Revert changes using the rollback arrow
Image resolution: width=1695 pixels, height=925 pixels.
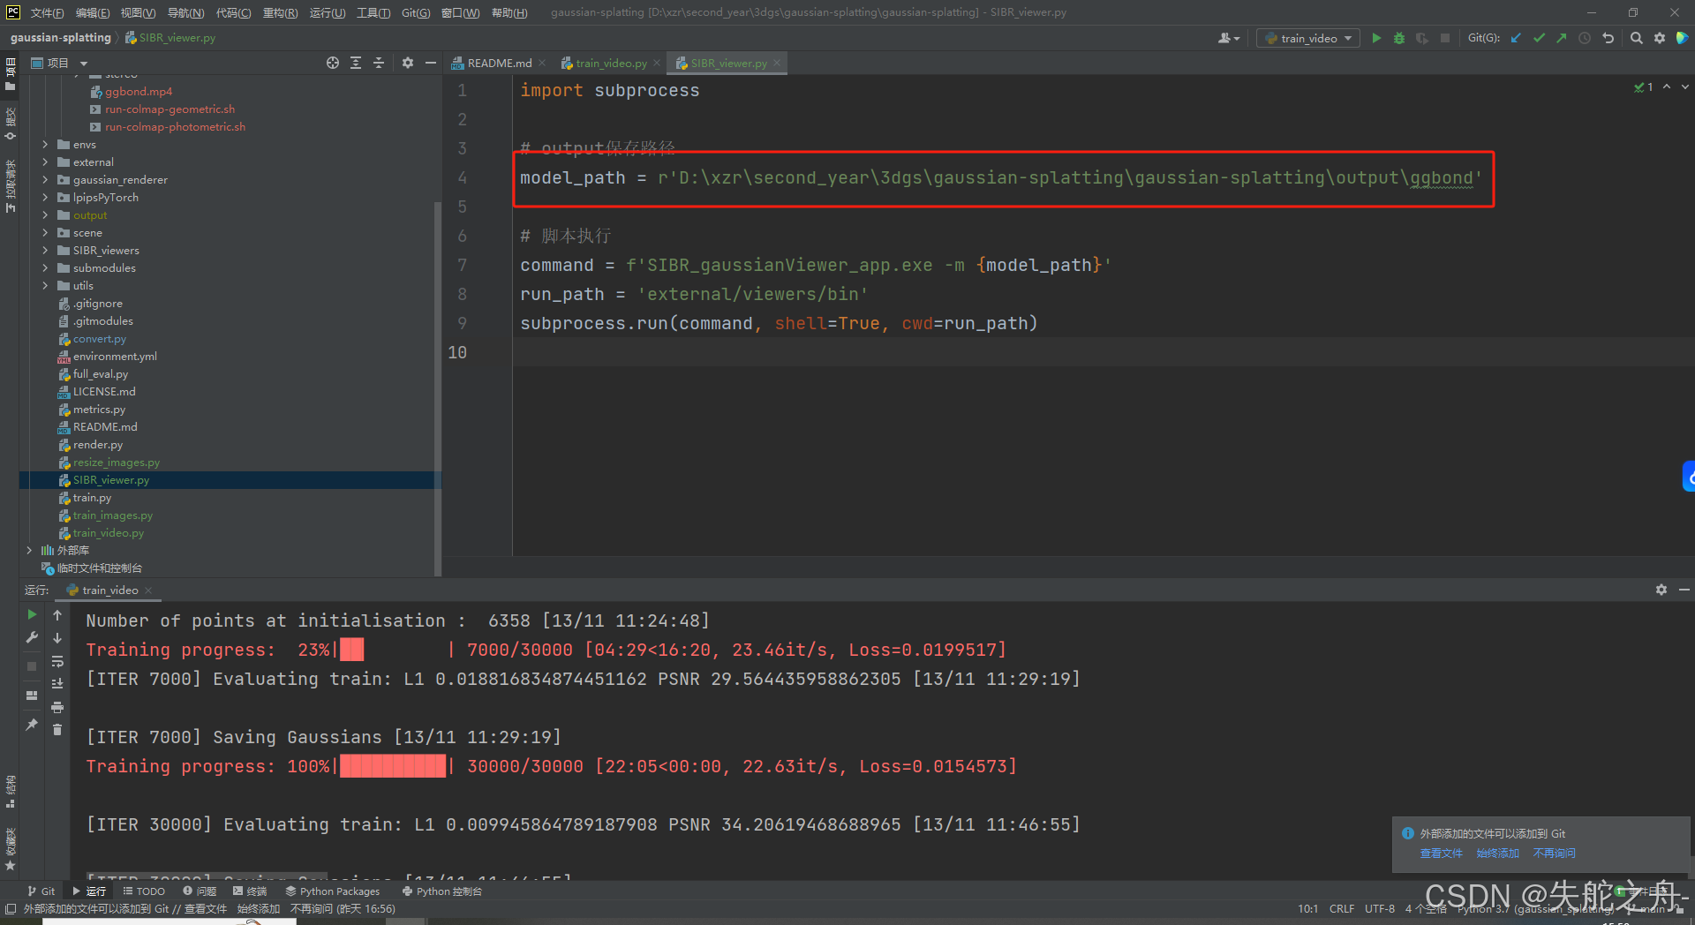[1608, 38]
